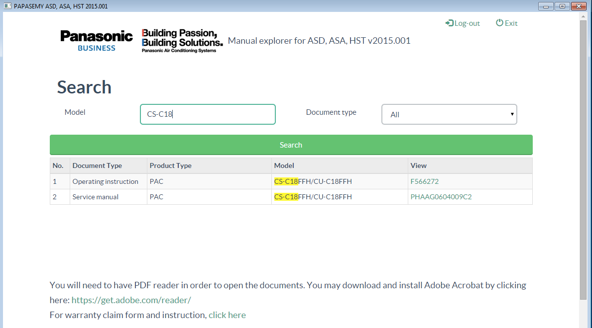This screenshot has width=592, height=328.
Task: Click the PAPASEMY app icon in title bar
Action: pos(7,6)
